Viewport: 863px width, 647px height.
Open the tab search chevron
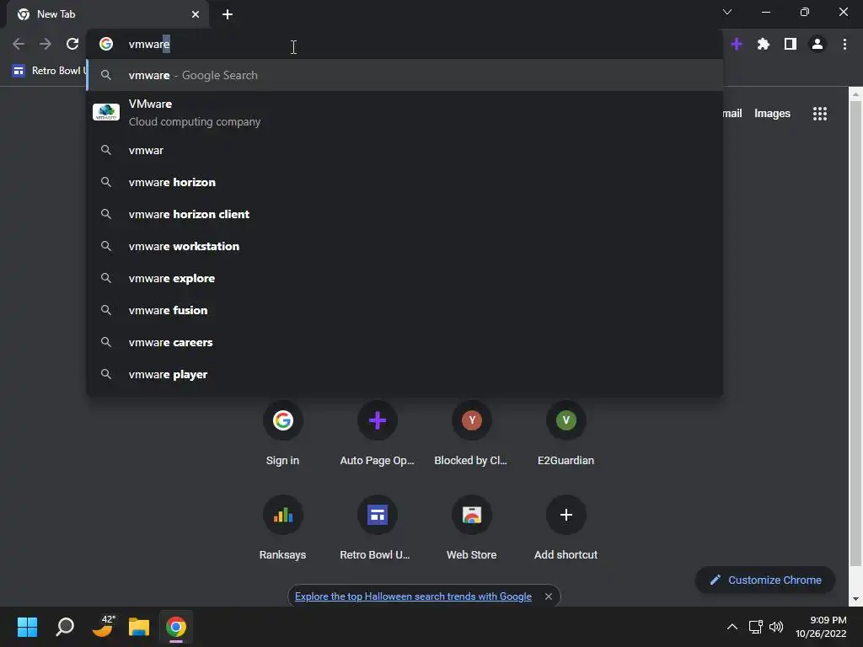tap(727, 12)
